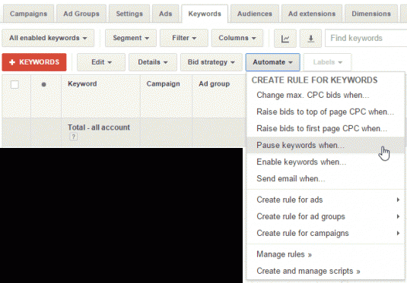
Task: Open the All enabled keywords dropdown
Action: pyautogui.click(x=48, y=38)
